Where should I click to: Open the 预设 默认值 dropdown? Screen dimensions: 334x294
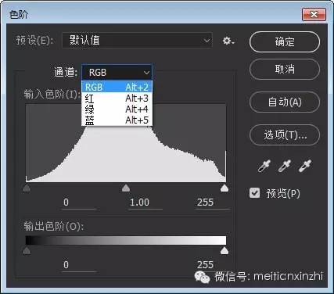click(x=137, y=41)
